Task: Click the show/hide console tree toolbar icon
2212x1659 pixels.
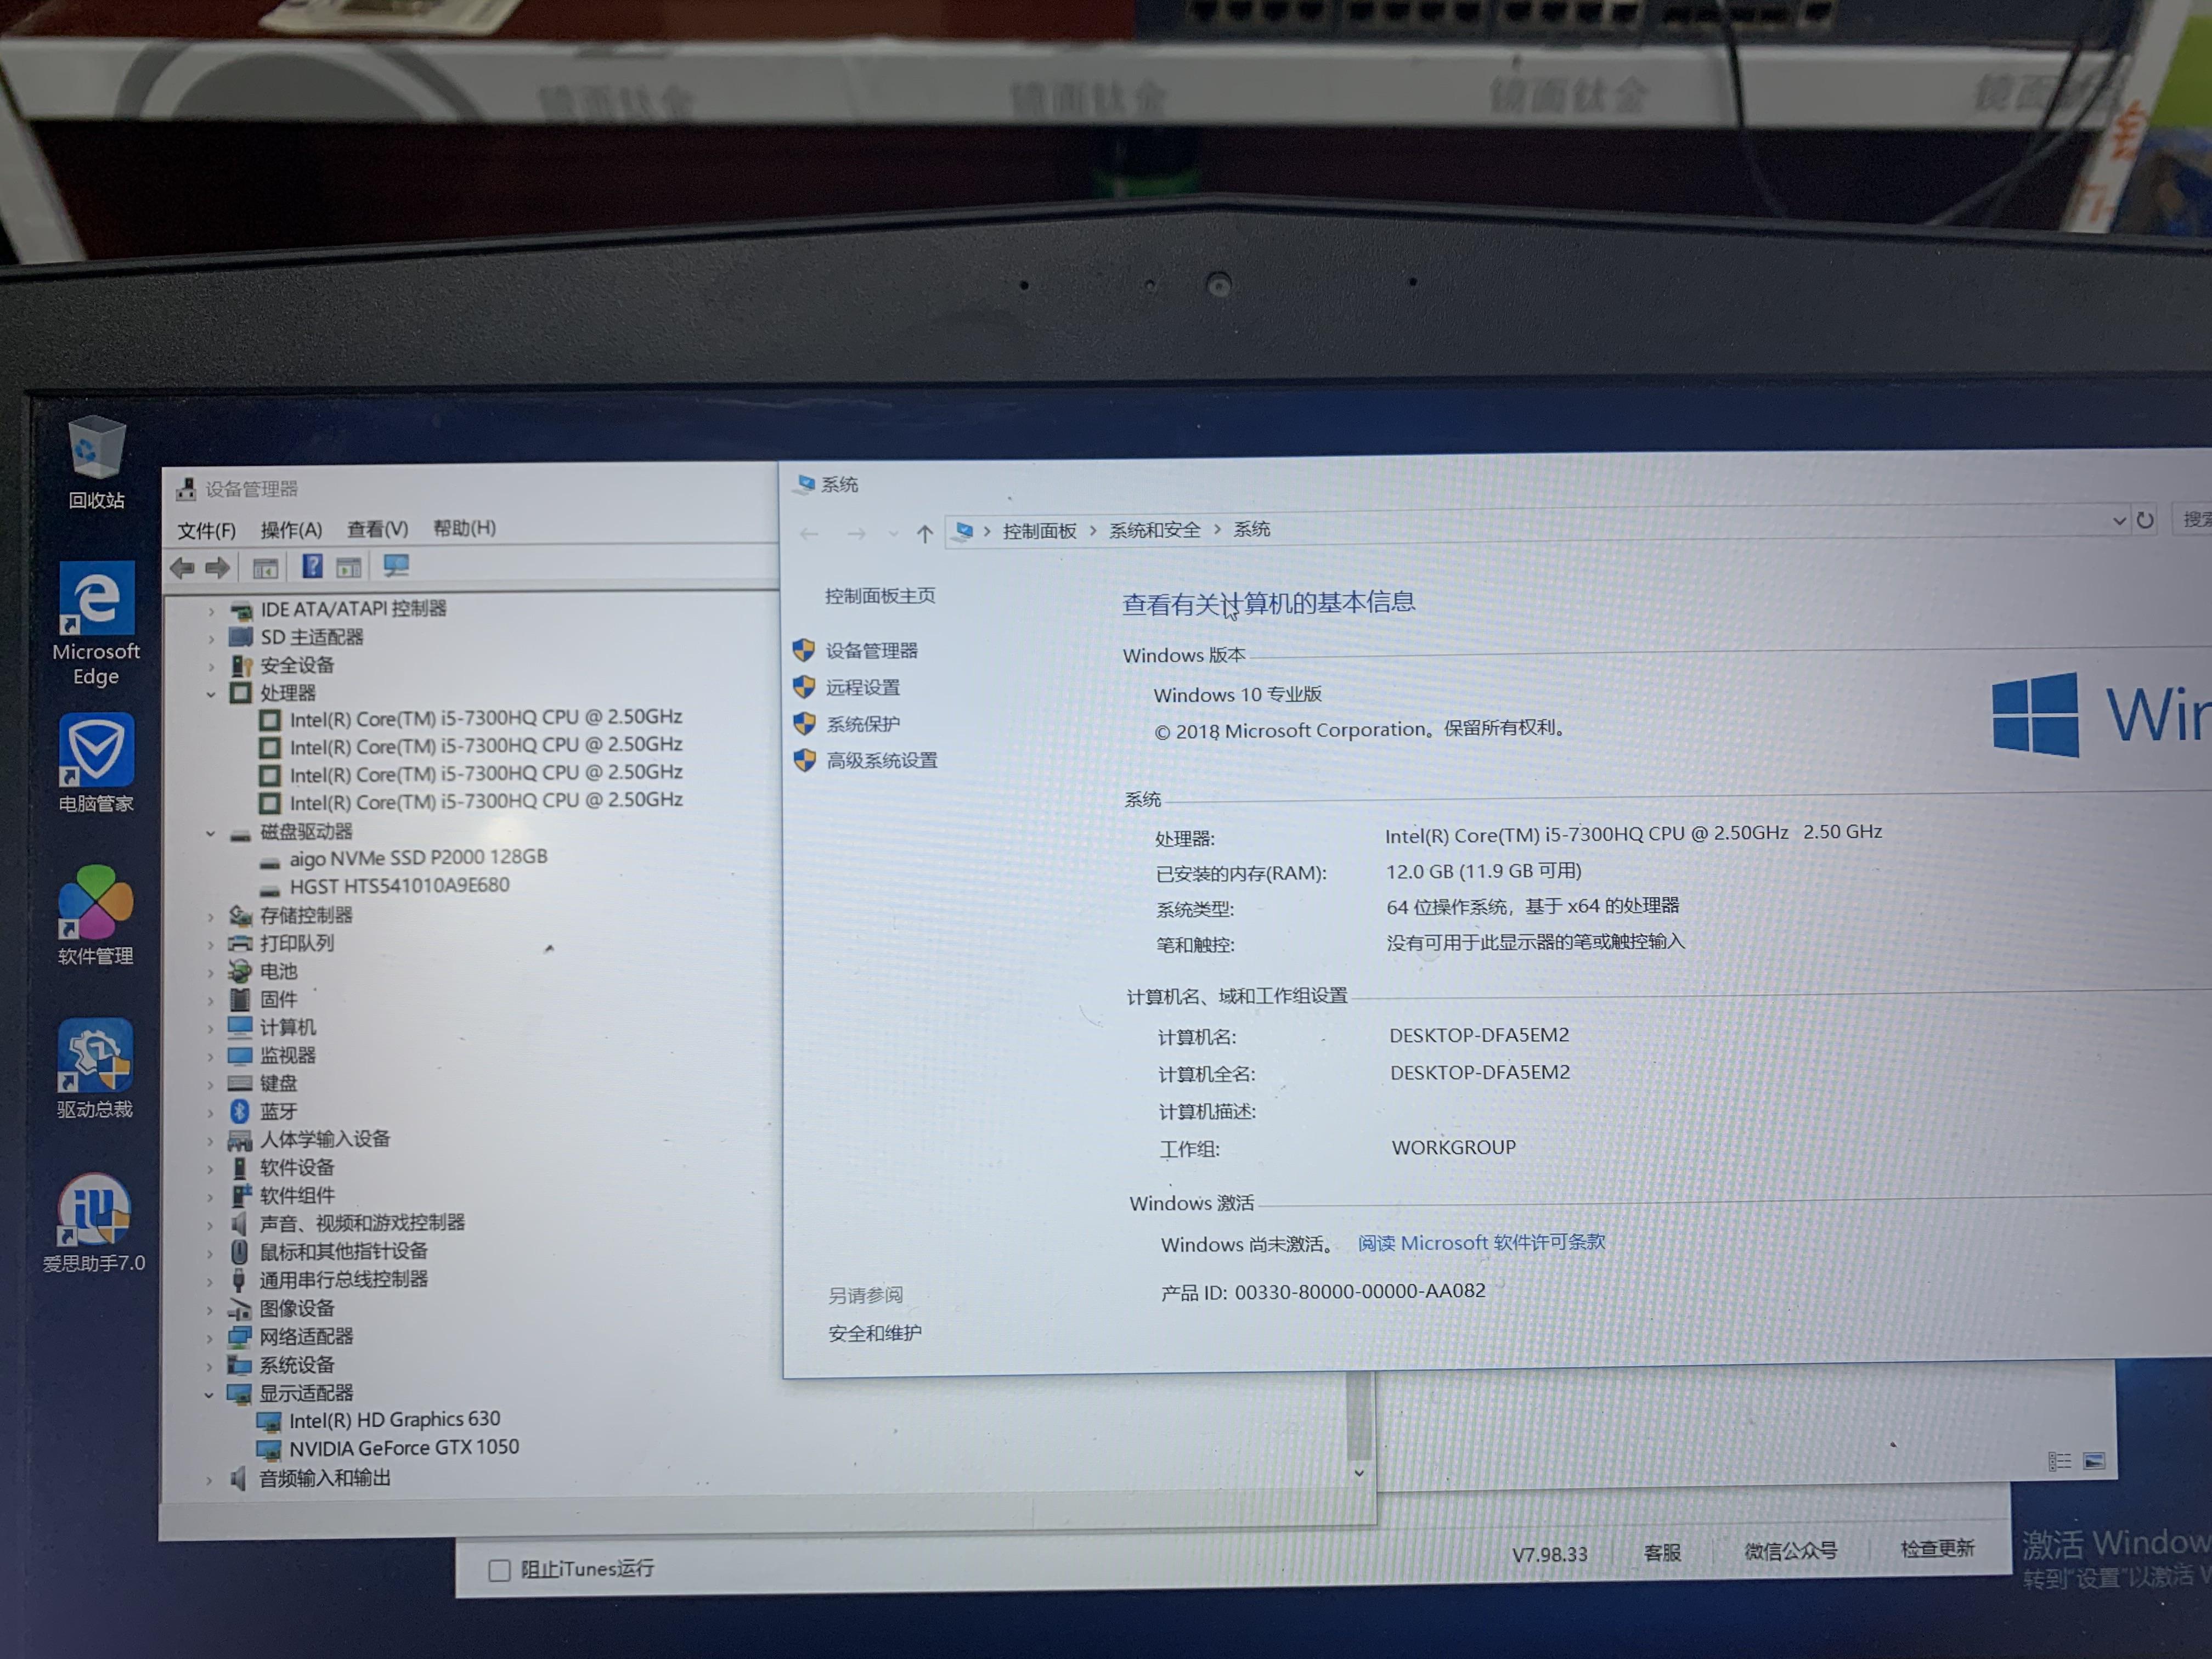Action: 265,568
